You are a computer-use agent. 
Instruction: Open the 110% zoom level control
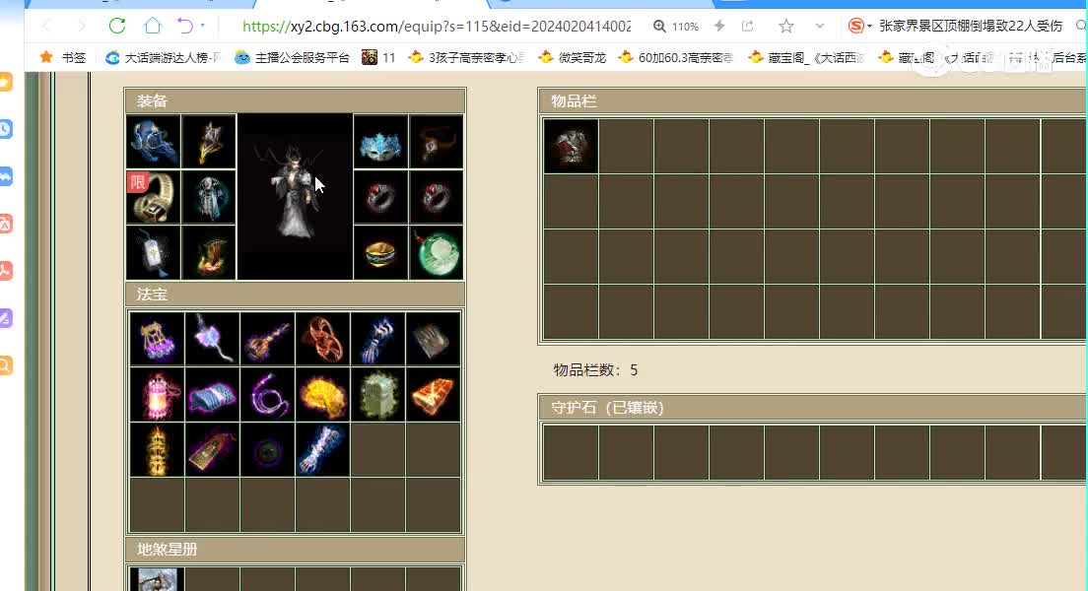pyautogui.click(x=676, y=27)
